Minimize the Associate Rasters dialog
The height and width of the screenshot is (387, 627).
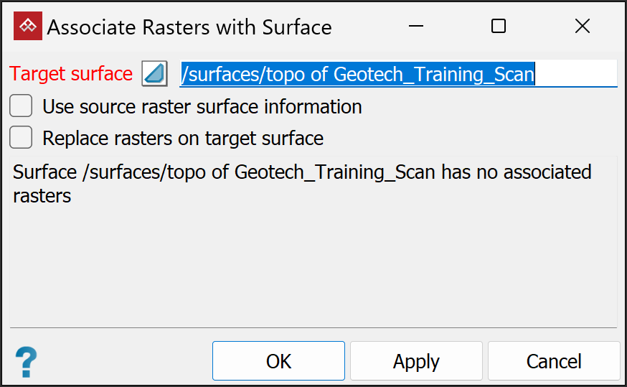(415, 27)
